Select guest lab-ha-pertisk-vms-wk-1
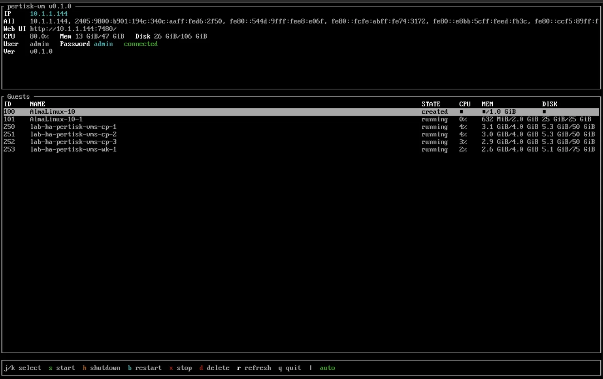This screenshot has height=379, width=603. point(301,149)
